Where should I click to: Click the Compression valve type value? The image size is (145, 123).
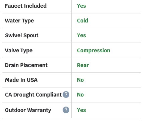(x=93, y=51)
